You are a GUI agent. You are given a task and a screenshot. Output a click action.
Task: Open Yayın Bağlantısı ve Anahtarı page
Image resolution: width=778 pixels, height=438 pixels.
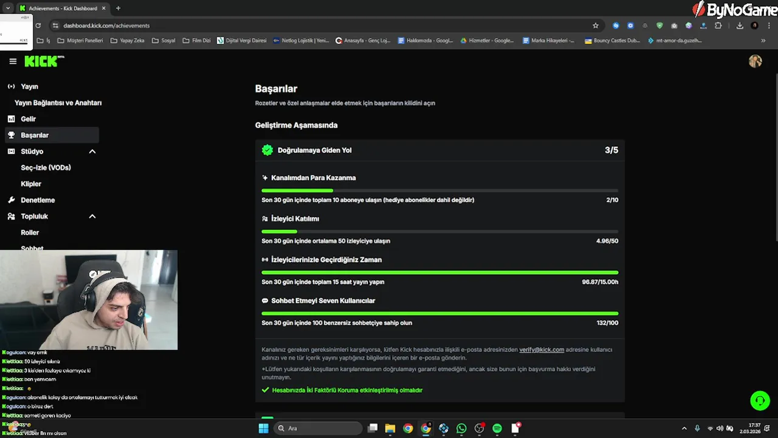pyautogui.click(x=58, y=103)
